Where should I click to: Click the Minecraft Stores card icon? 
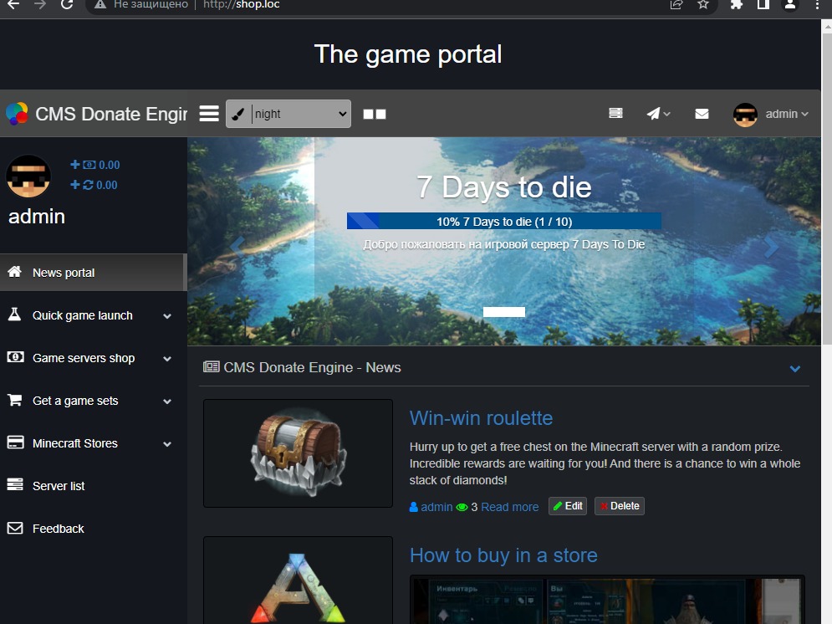(x=15, y=443)
